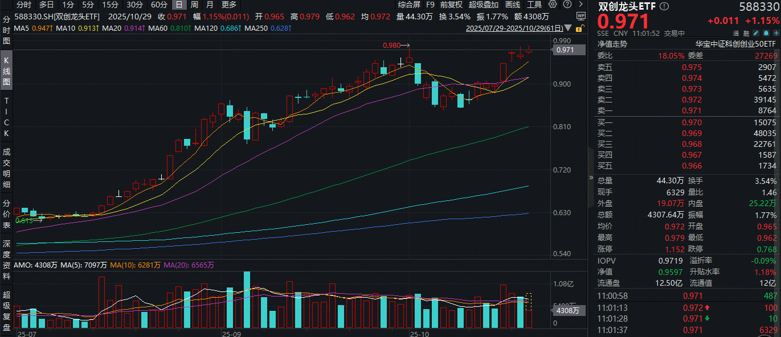Click the bell alert icon in the quote panel
This screenshot has height=337, width=781.
pos(766,33)
